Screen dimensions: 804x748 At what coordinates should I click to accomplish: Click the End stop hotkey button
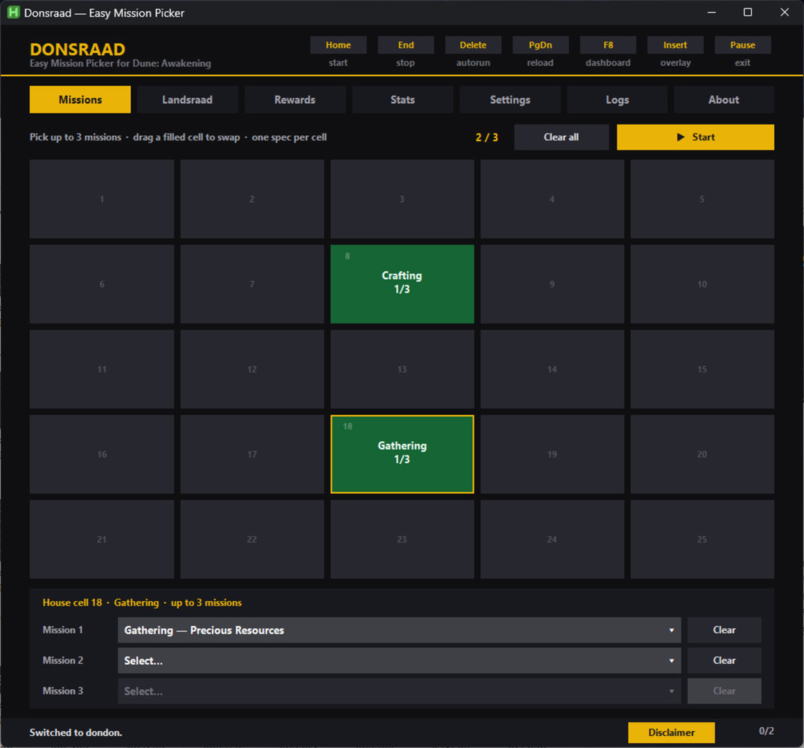[406, 45]
